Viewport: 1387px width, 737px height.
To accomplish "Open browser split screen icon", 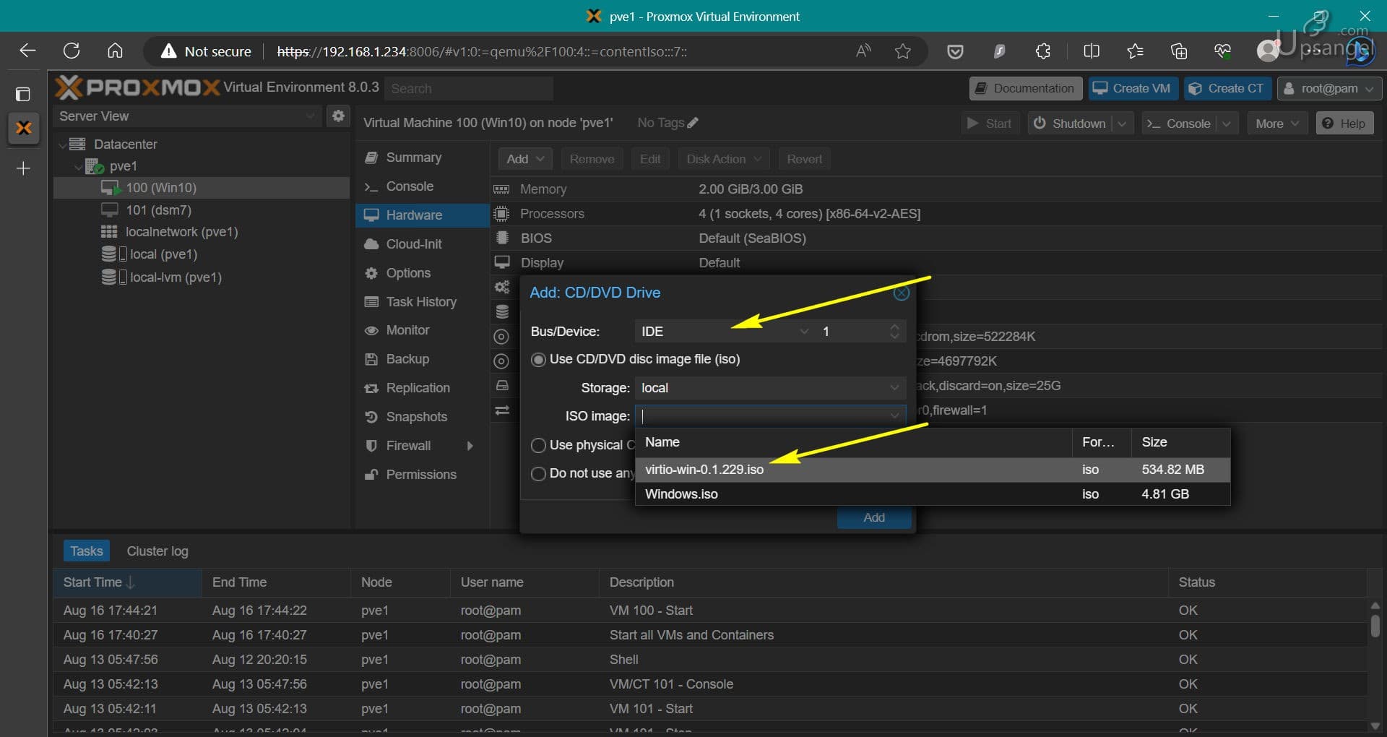I will 1092,51.
